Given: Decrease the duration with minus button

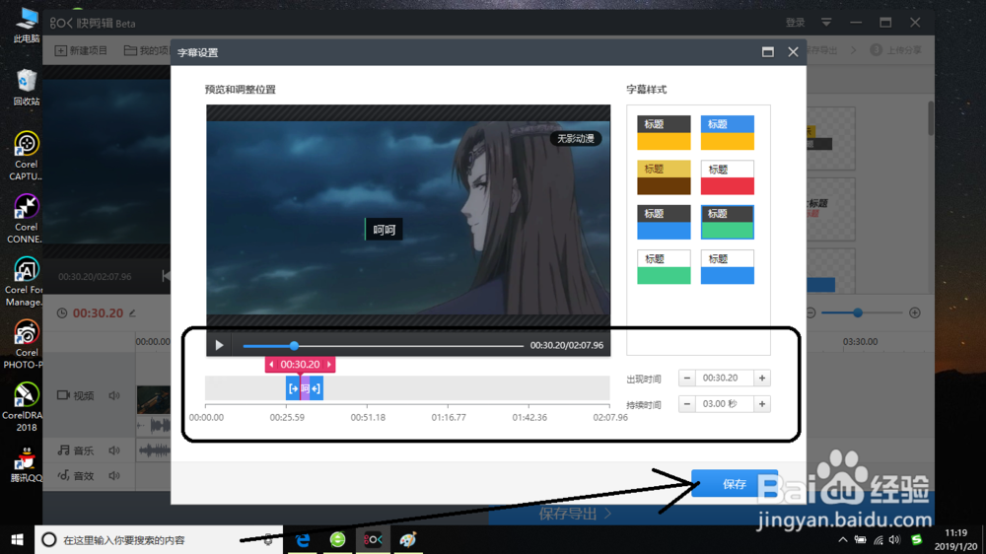Looking at the screenshot, I should tap(686, 404).
